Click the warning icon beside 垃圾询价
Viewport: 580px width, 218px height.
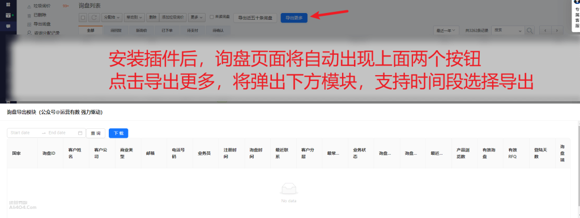tap(29, 7)
